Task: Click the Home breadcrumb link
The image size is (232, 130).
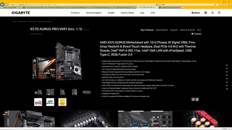Action: [14, 22]
